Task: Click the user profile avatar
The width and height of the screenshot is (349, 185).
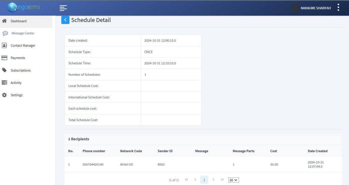Action: (295, 8)
